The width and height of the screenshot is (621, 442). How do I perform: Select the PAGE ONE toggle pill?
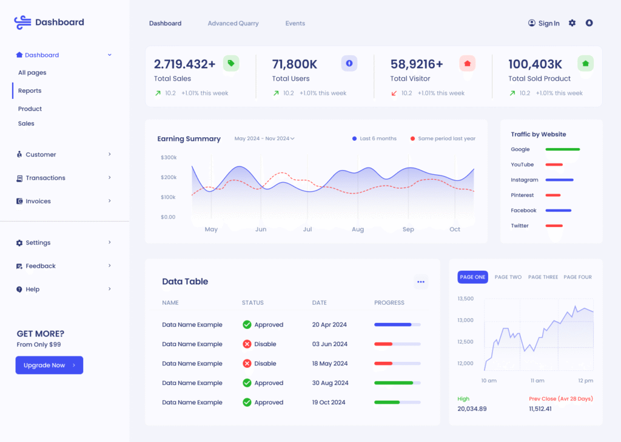coord(472,277)
